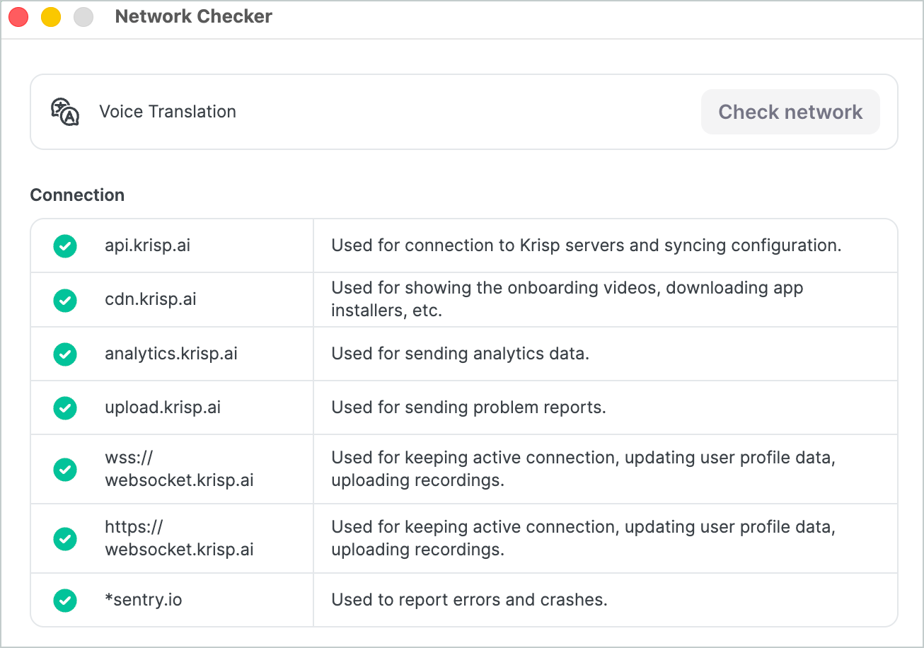Image resolution: width=924 pixels, height=648 pixels.
Task: Click description about sending problem reports
Action: pos(468,407)
